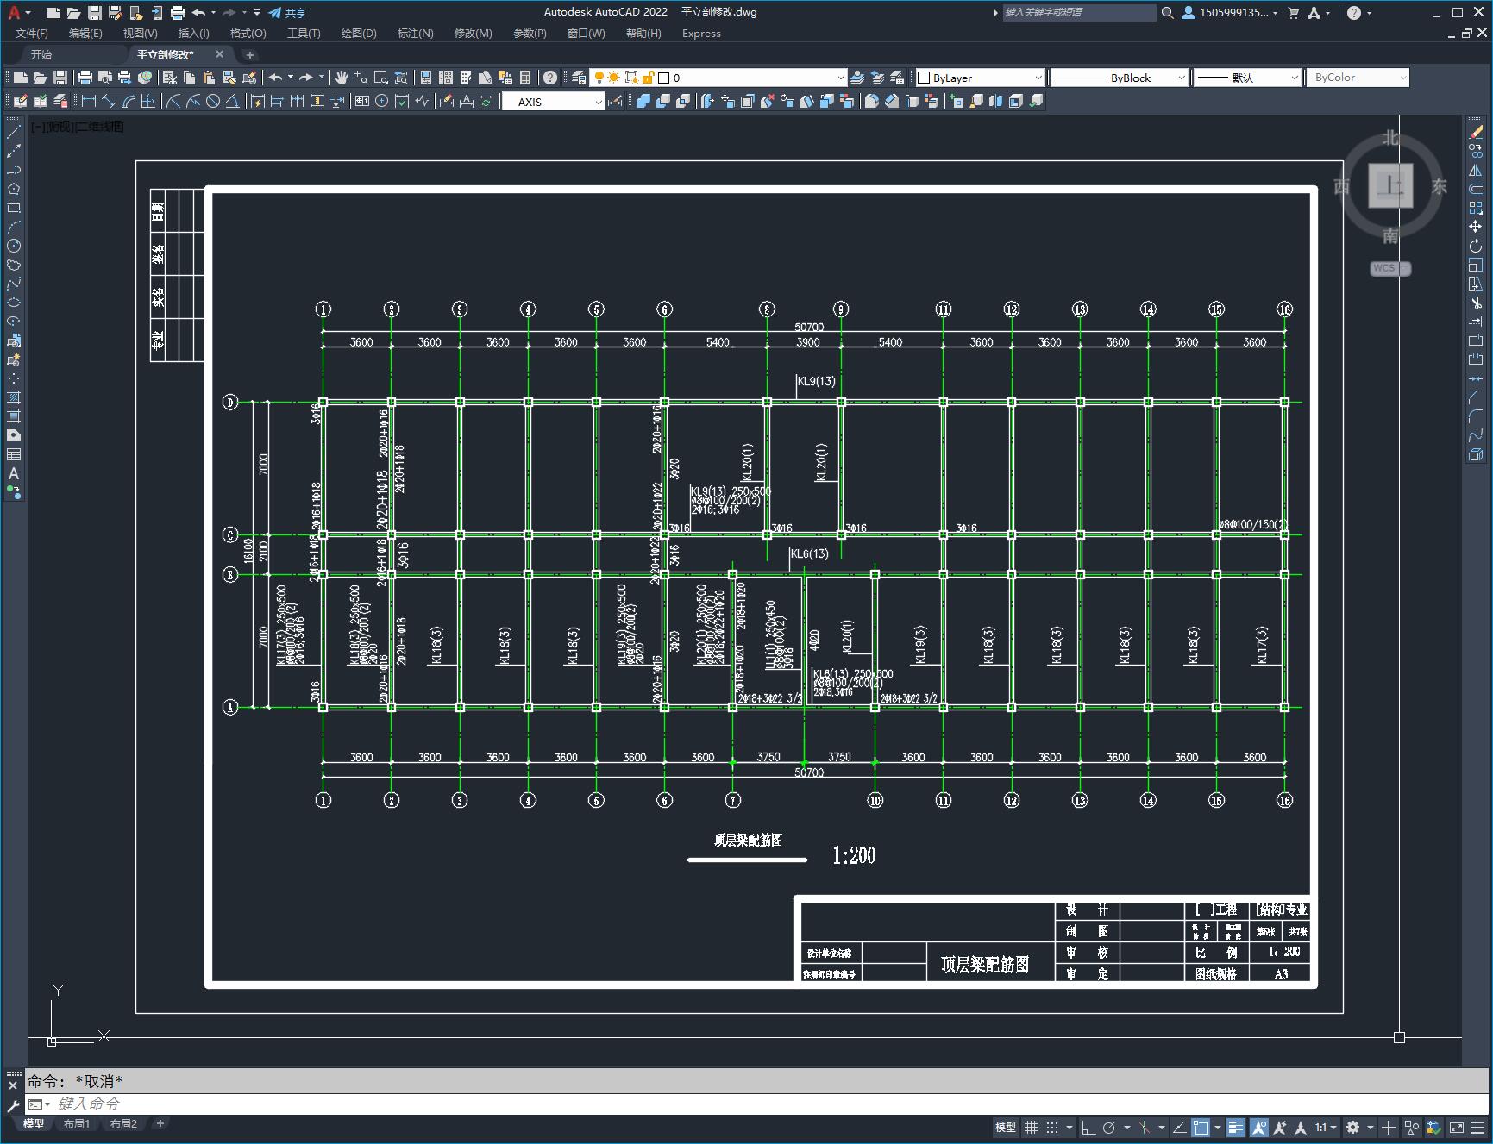The height and width of the screenshot is (1144, 1493).
Task: Select the Erase modify tool
Action: (x=1476, y=132)
